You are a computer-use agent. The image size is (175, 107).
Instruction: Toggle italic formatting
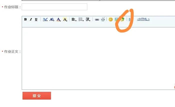31,19
